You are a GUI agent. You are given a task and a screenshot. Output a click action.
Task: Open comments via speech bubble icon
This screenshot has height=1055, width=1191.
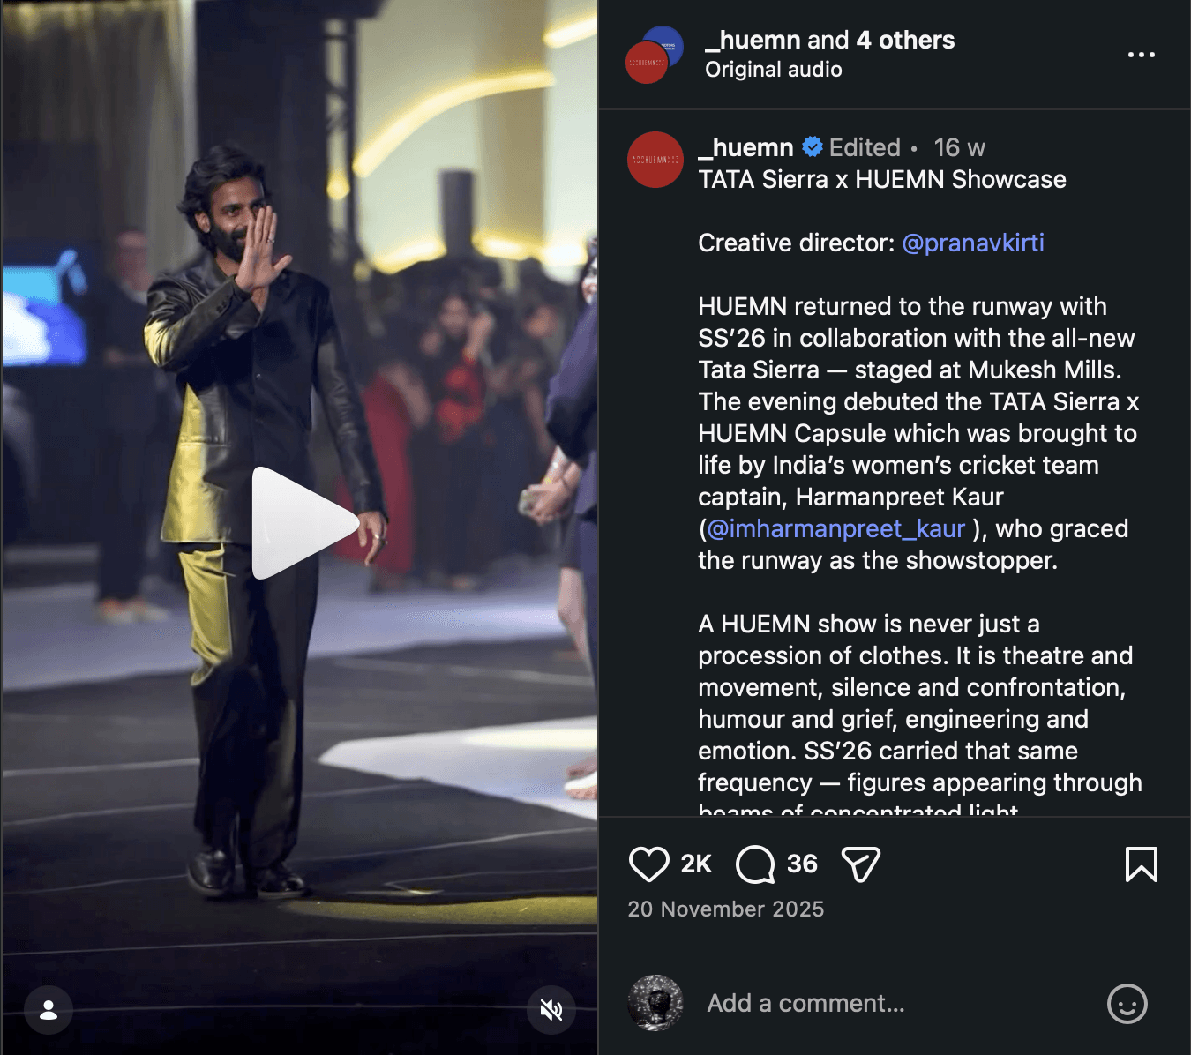(755, 864)
